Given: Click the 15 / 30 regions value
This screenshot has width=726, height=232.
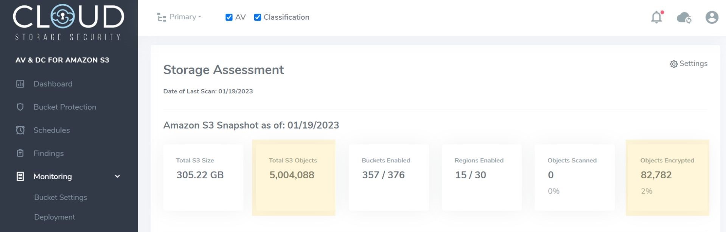Looking at the screenshot, I should coord(471,175).
